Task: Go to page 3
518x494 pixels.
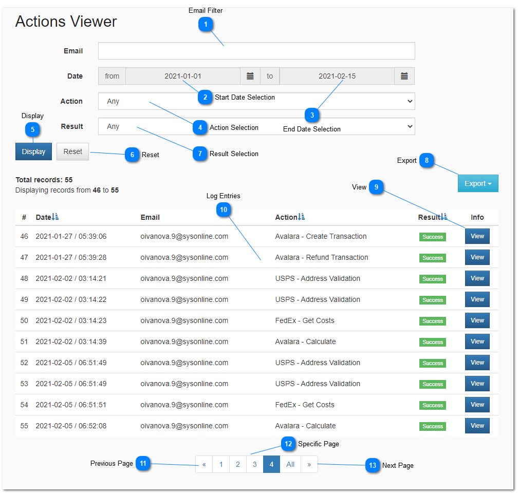Action: 255,465
